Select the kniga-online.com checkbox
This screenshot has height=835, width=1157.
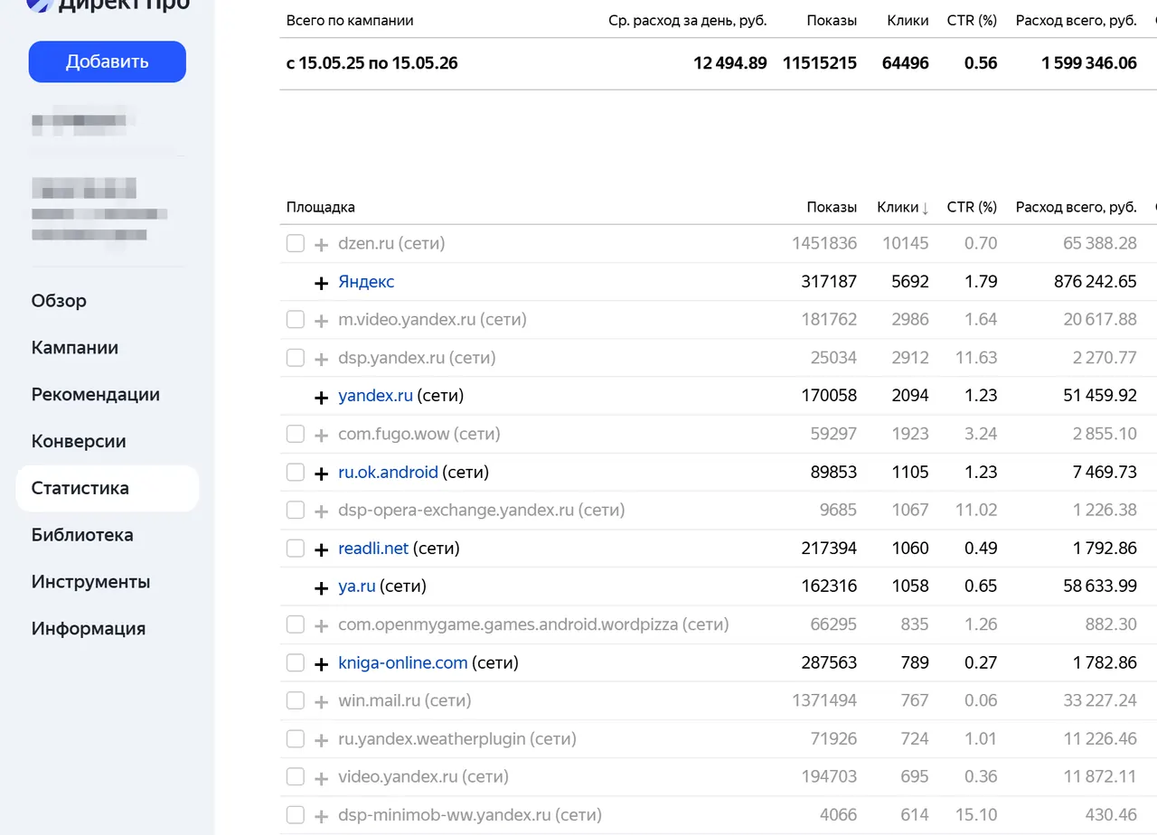(296, 662)
